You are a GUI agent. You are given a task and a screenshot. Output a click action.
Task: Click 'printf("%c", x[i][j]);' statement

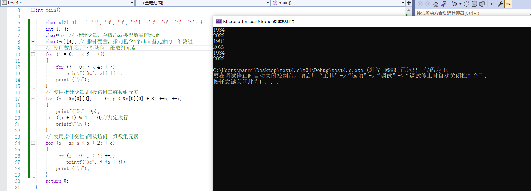coord(95,73)
